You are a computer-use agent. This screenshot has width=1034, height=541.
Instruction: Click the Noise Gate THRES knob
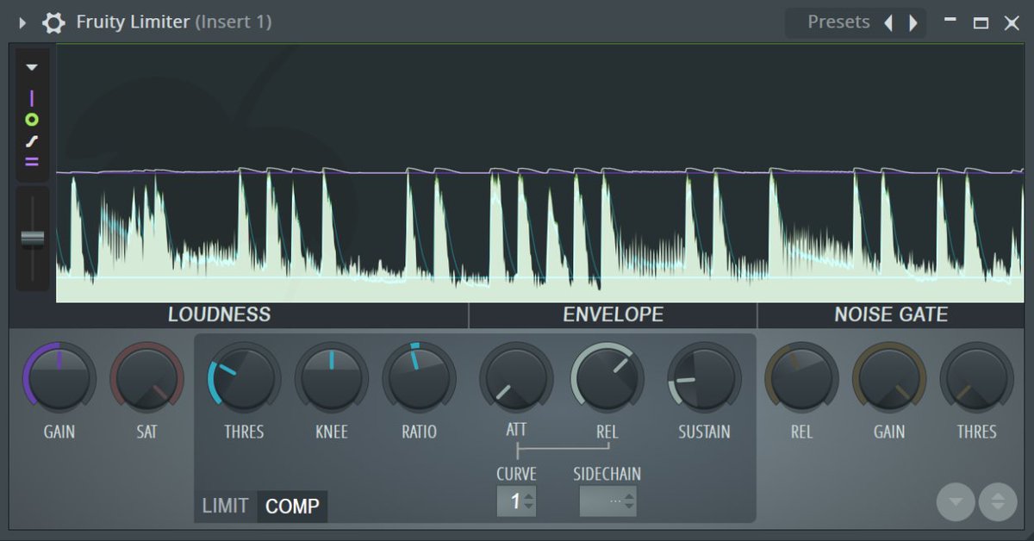pyautogui.click(x=976, y=378)
